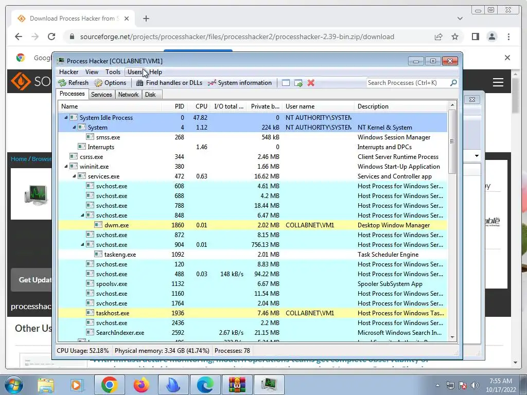Open Firefox from the taskbar
527x395 pixels.
(x=141, y=385)
